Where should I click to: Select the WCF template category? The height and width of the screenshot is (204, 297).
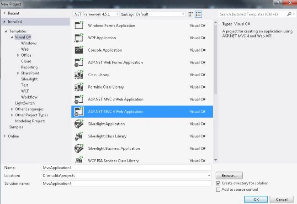[x=25, y=91]
